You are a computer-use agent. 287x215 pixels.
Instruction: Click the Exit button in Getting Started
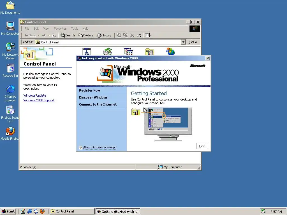pyautogui.click(x=202, y=146)
